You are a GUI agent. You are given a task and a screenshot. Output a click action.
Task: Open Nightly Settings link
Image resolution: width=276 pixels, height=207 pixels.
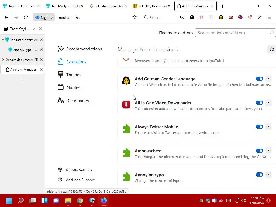75,170
